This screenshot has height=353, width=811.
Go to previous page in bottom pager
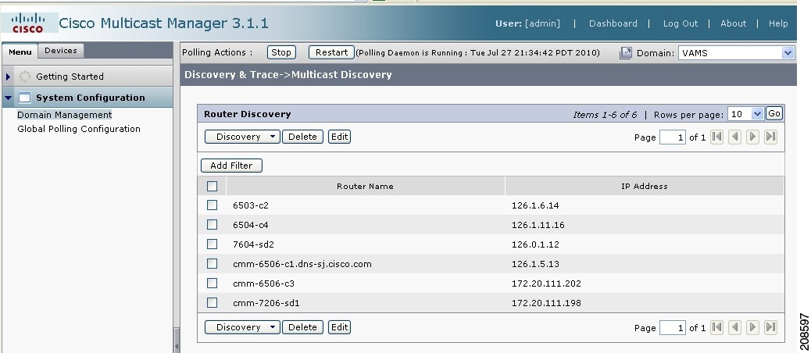click(734, 327)
